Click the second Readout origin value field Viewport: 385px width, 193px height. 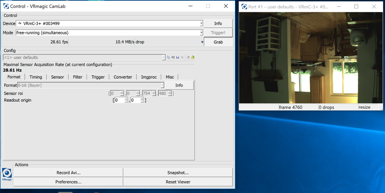(x=135, y=100)
